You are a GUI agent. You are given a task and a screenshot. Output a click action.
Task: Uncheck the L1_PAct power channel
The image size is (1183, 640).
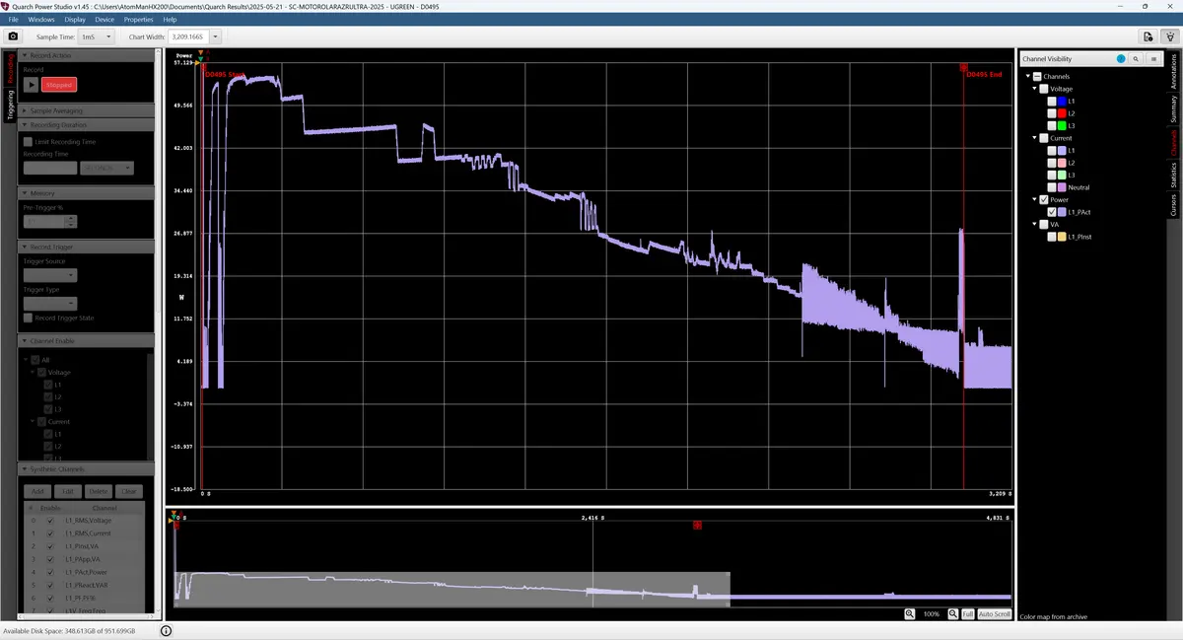[1051, 212]
